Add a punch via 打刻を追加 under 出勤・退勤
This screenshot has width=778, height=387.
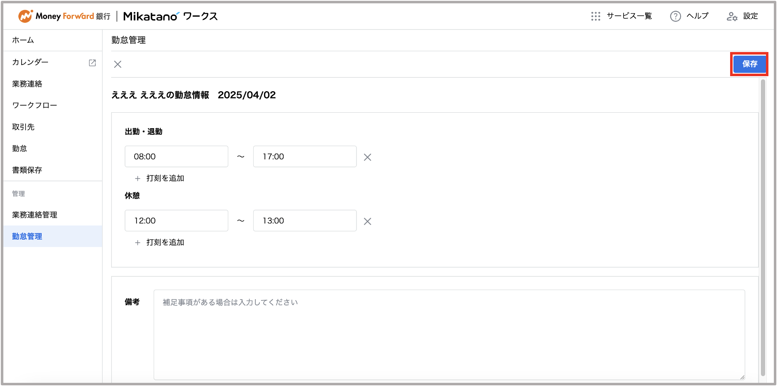click(165, 178)
